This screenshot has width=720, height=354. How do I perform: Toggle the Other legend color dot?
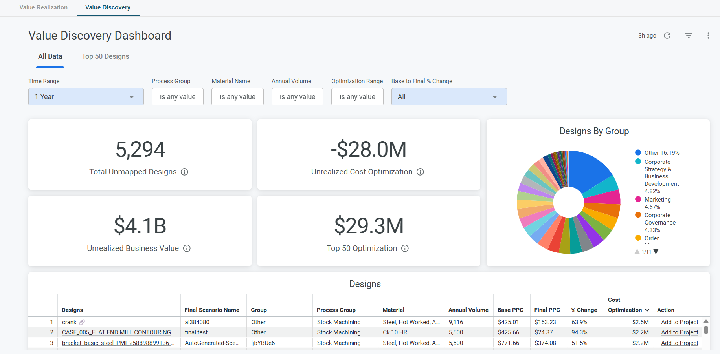pyautogui.click(x=638, y=152)
